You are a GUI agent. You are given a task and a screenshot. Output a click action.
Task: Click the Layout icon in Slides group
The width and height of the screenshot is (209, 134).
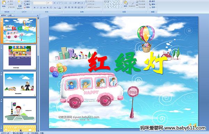point(27,1)
